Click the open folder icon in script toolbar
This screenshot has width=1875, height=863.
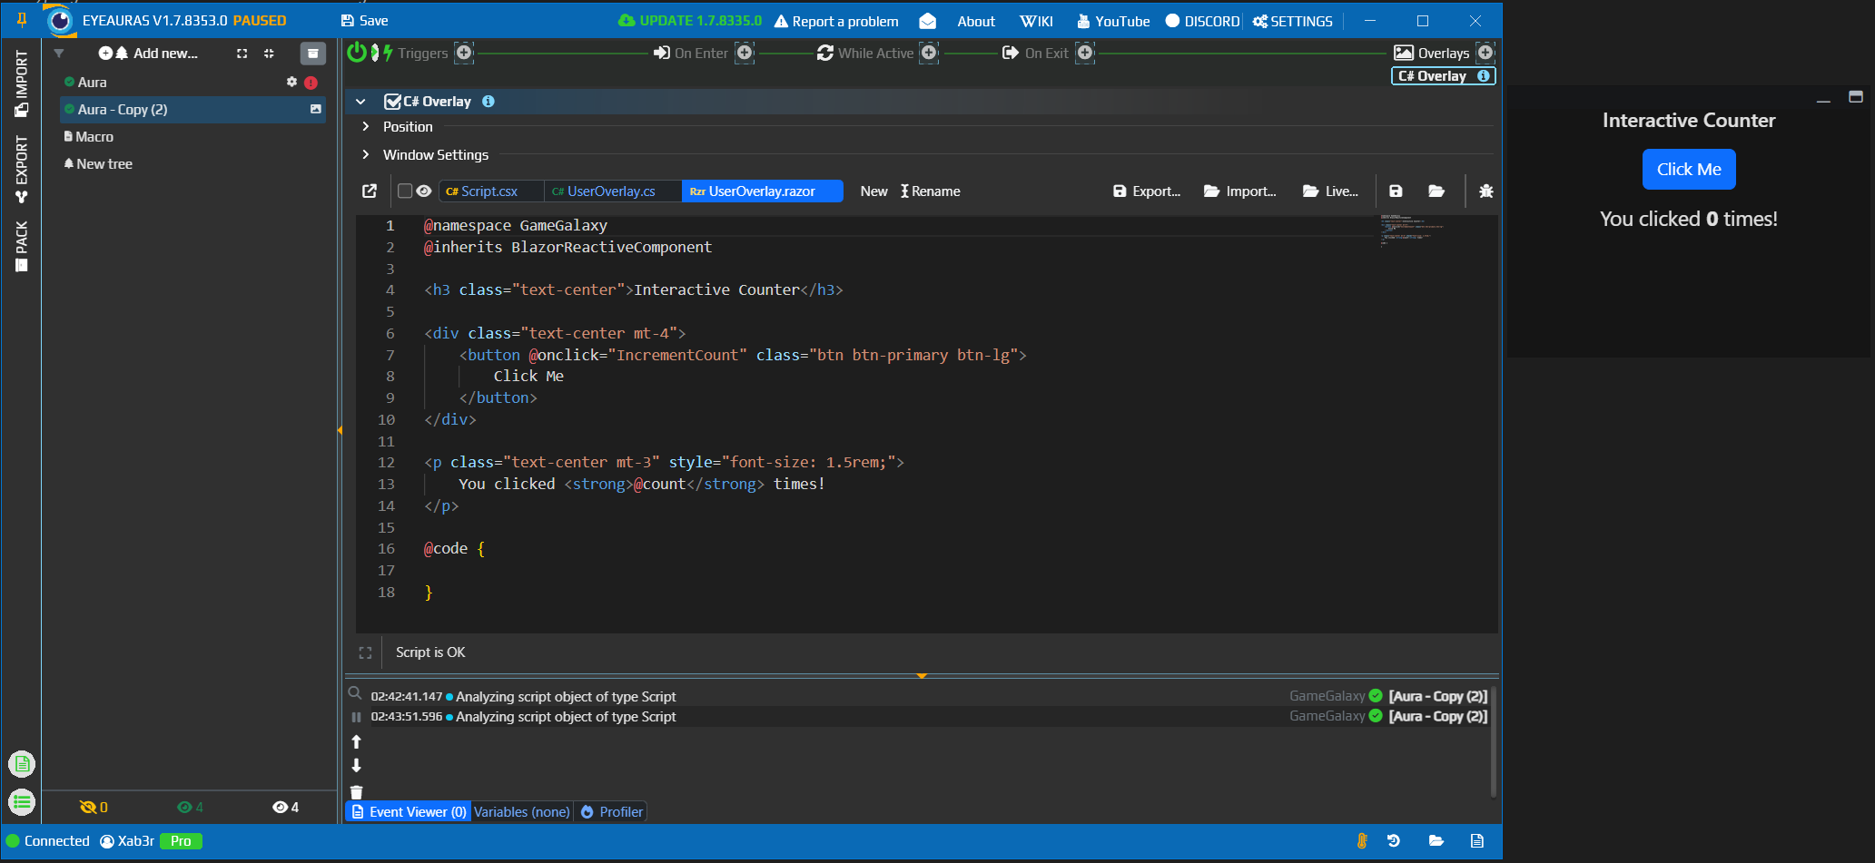1436,191
